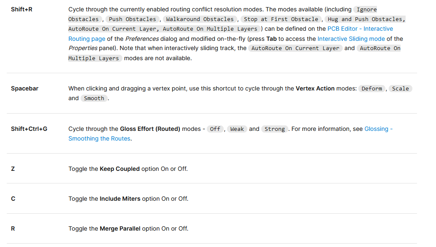436x247 pixels.
Task: Open the Interactive Sliding mode link
Action: click(x=351, y=39)
